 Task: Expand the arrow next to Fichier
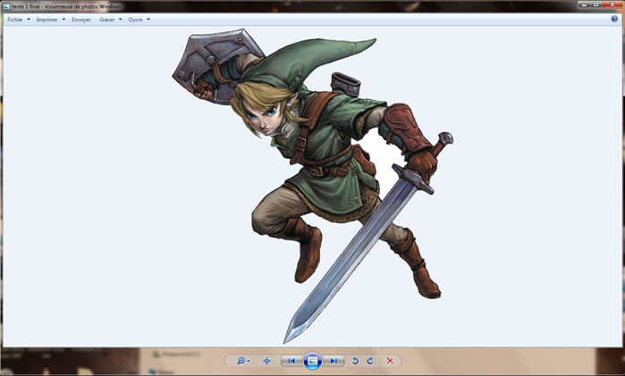point(29,20)
